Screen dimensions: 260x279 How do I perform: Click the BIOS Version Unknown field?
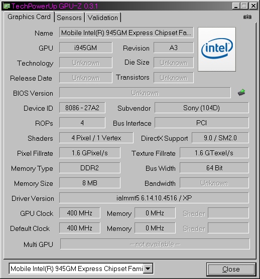coord(145,93)
